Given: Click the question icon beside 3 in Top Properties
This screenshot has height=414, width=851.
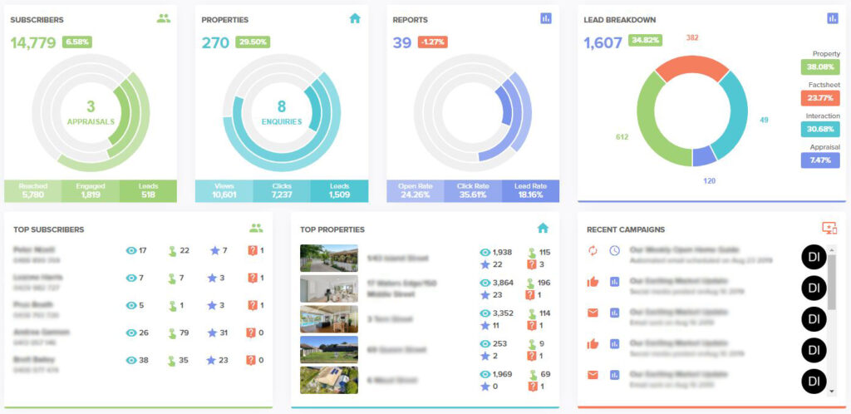Looking at the screenshot, I should tap(531, 265).
